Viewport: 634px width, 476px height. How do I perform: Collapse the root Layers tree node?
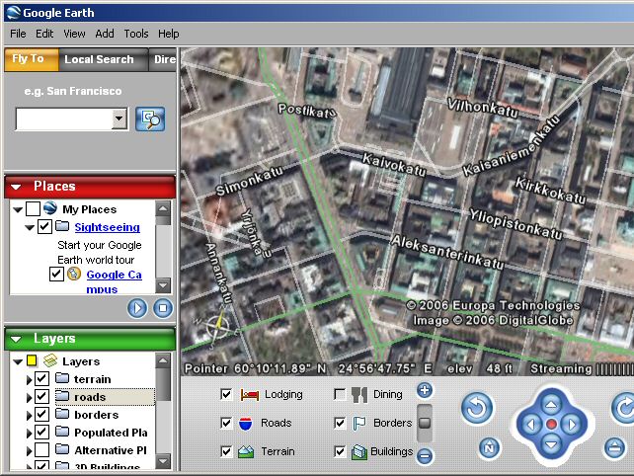[18, 361]
